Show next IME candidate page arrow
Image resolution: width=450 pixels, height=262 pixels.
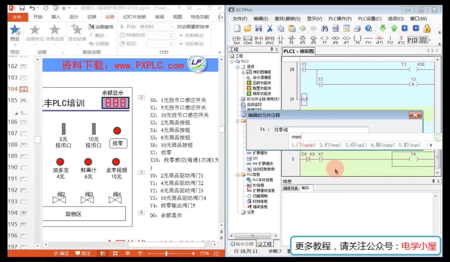click(x=431, y=145)
